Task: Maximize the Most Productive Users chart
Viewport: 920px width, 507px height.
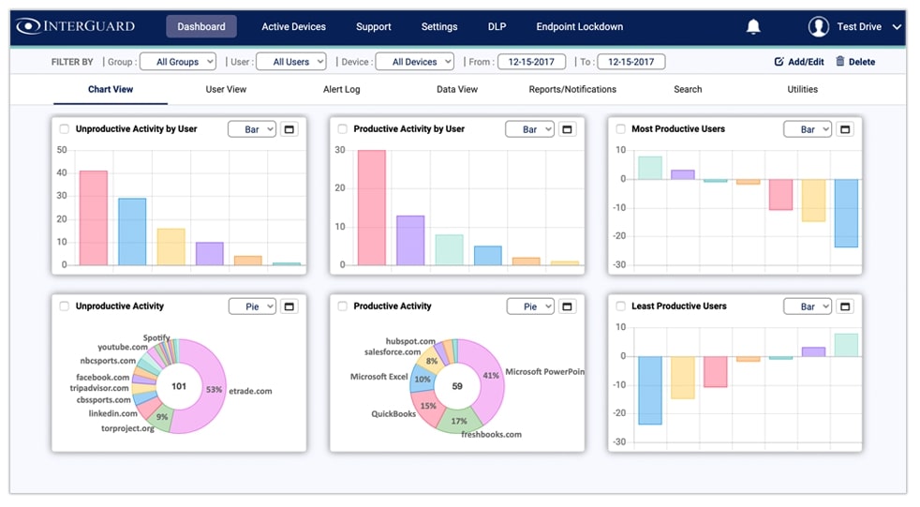Action: 845,129
